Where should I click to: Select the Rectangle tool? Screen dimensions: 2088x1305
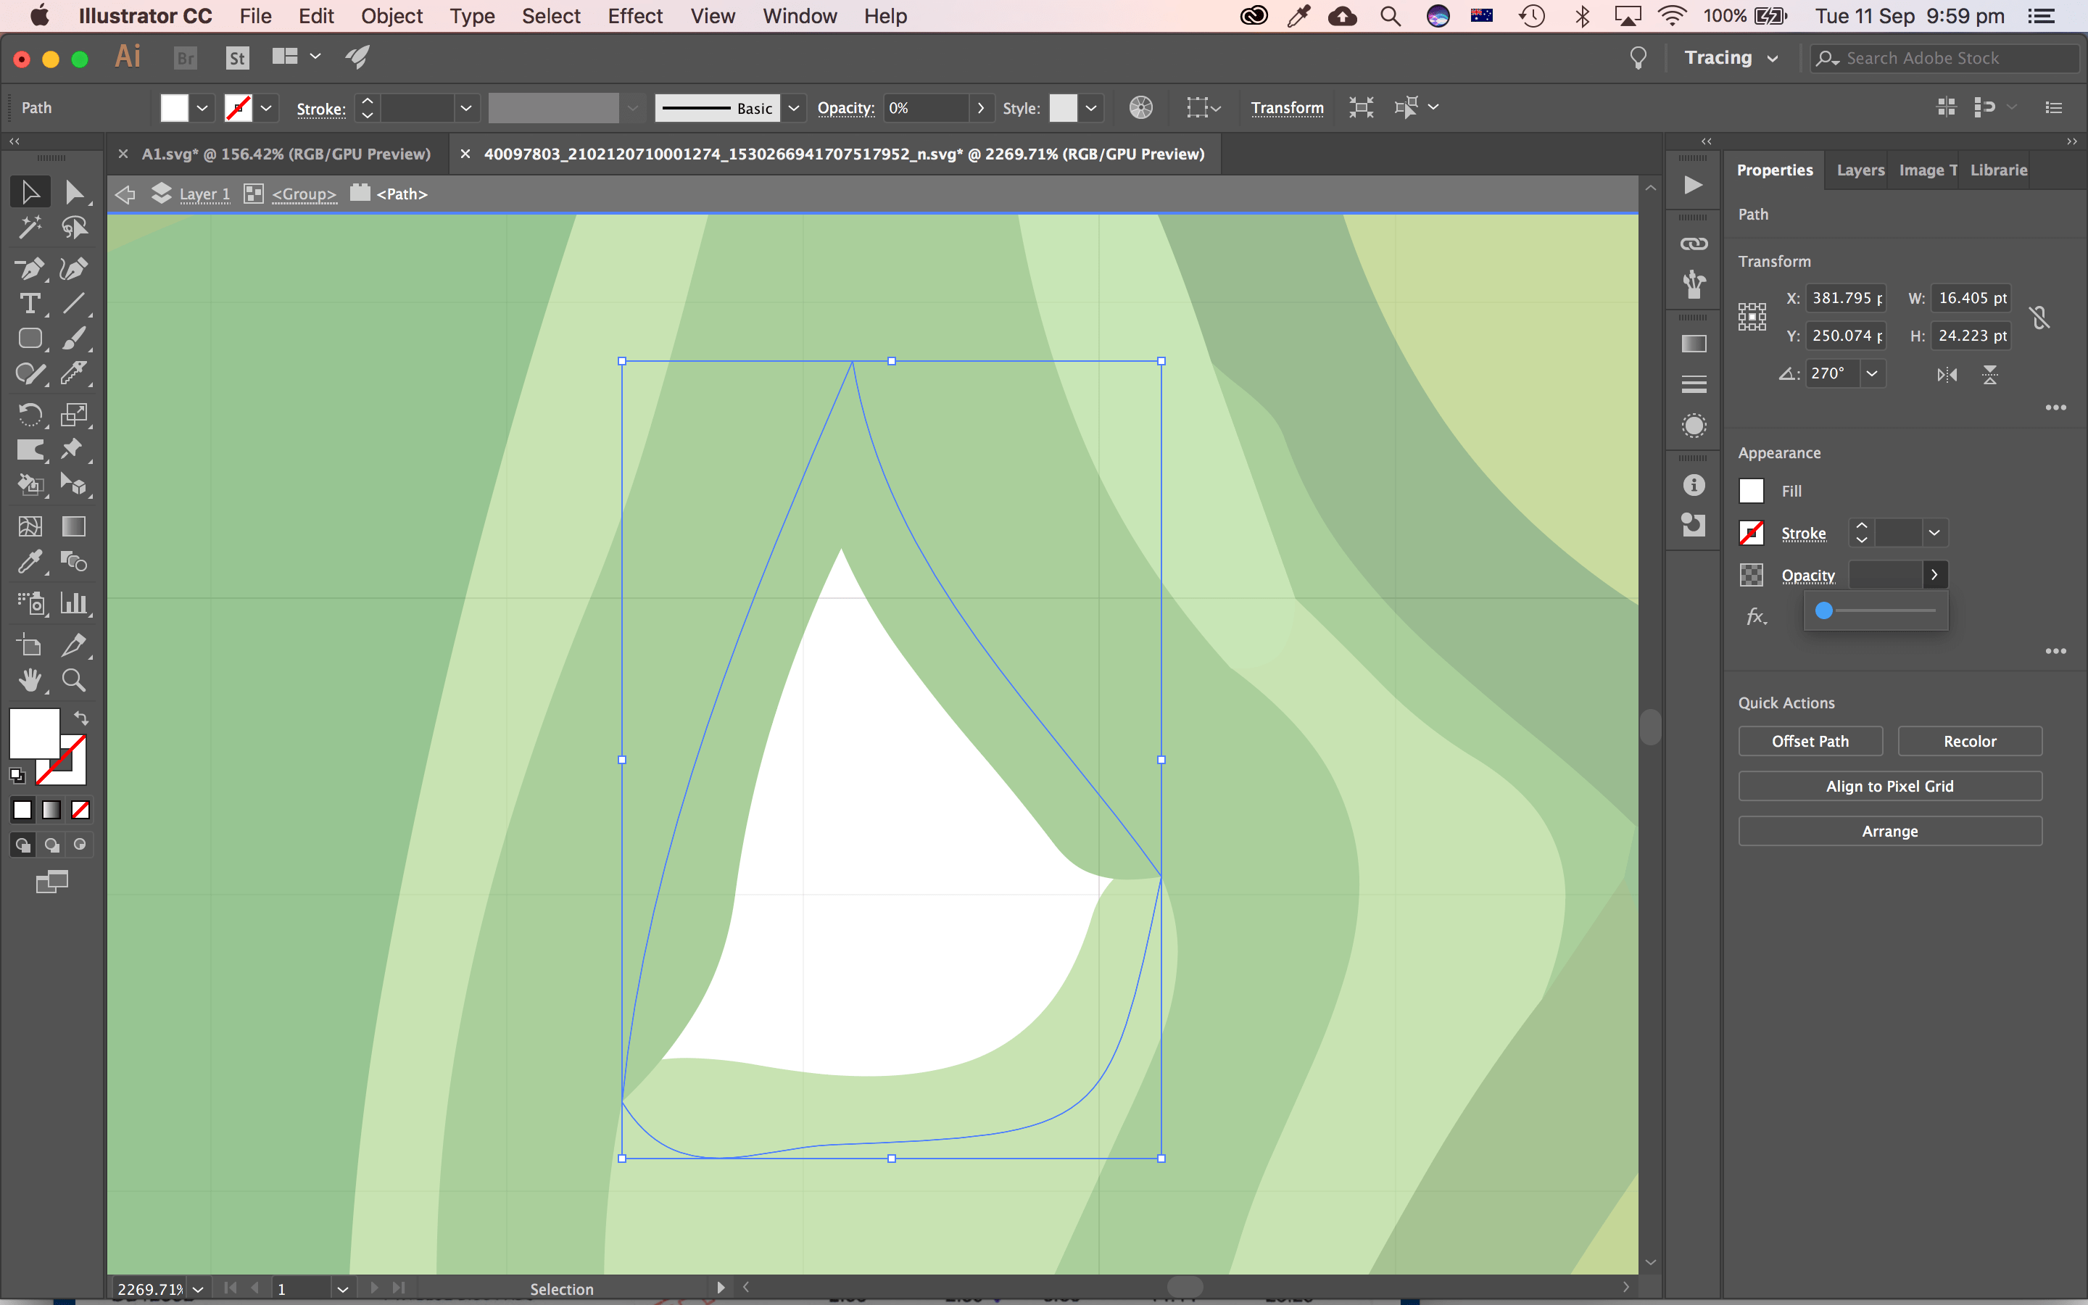[30, 339]
